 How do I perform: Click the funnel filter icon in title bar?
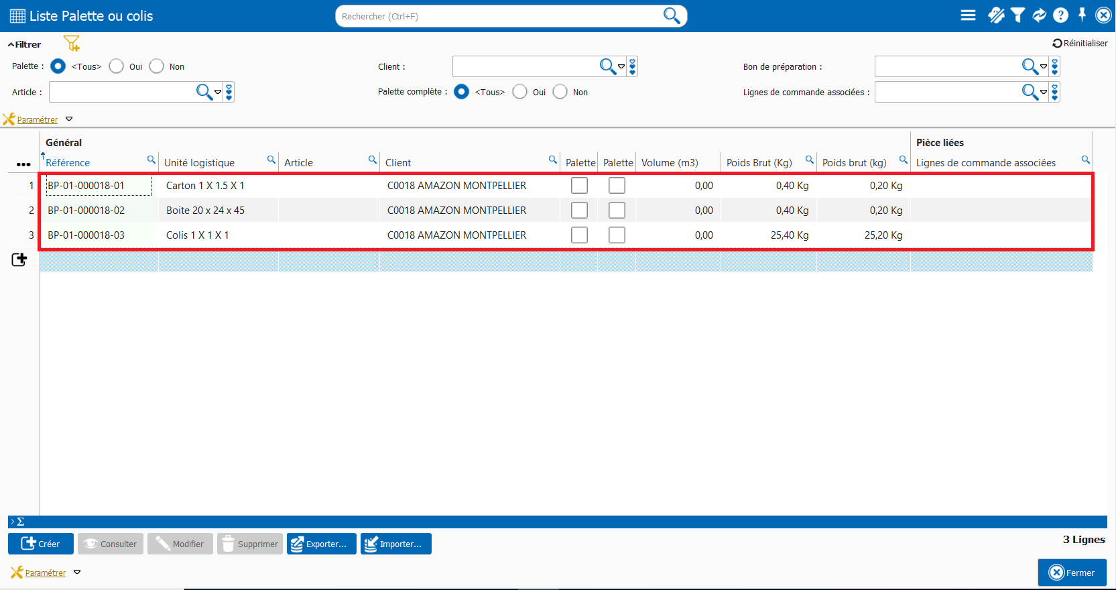[x=1017, y=15]
